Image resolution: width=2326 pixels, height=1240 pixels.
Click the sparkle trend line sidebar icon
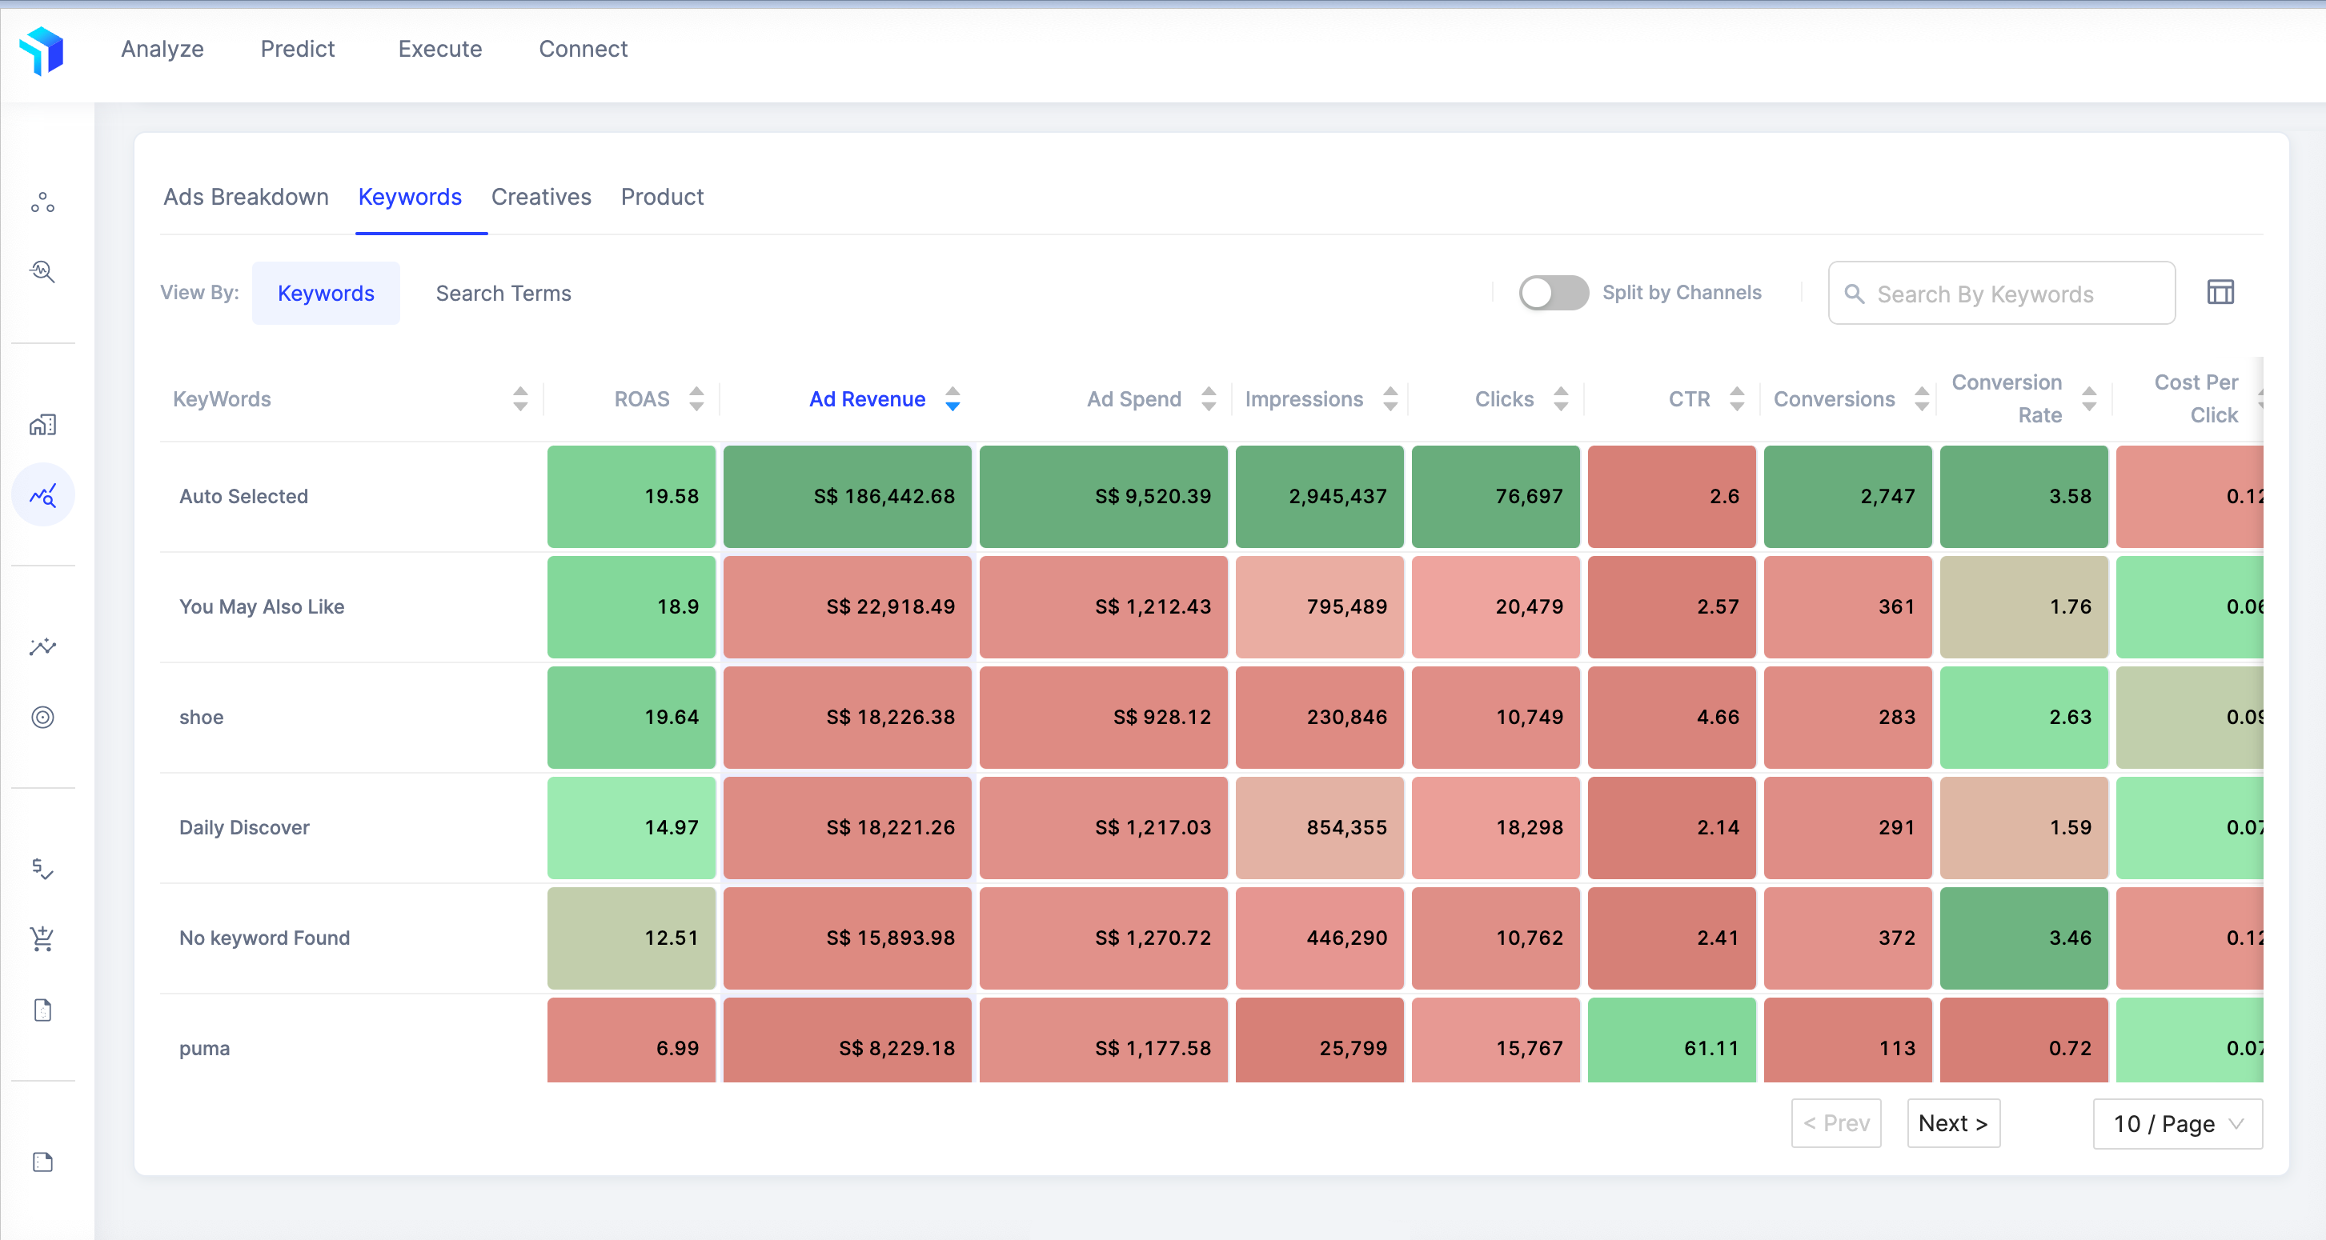pos(42,647)
